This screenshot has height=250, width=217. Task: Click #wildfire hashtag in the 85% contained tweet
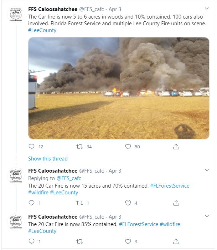[x=170, y=224]
